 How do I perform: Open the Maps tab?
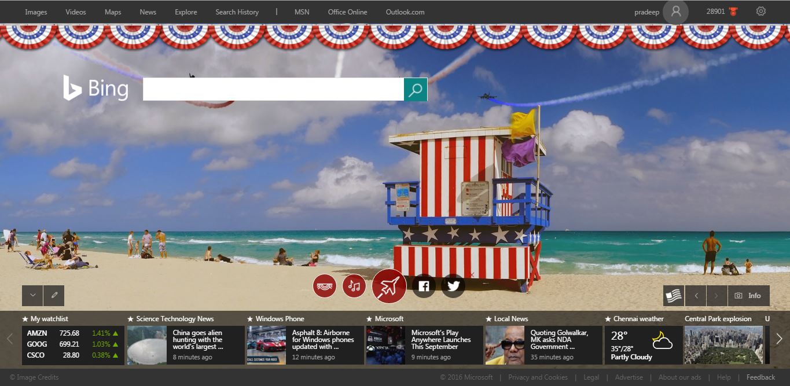(x=113, y=12)
